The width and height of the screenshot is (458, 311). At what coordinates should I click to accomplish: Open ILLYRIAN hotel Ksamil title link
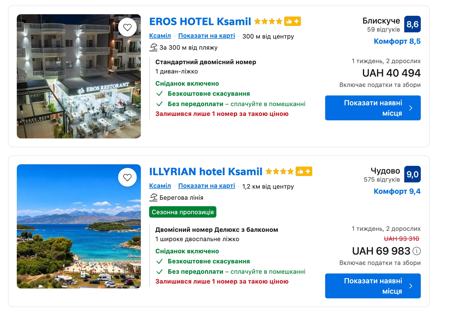(206, 172)
